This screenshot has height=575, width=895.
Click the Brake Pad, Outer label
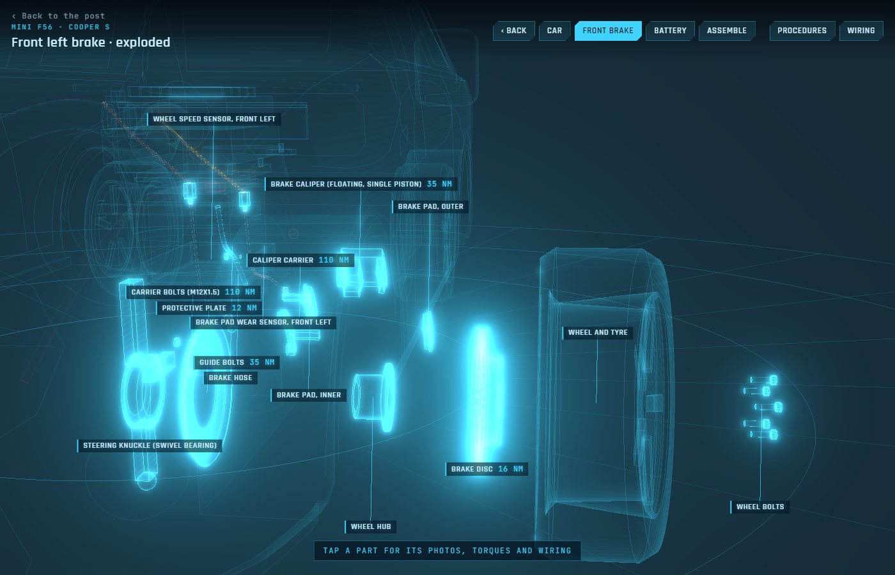[430, 206]
